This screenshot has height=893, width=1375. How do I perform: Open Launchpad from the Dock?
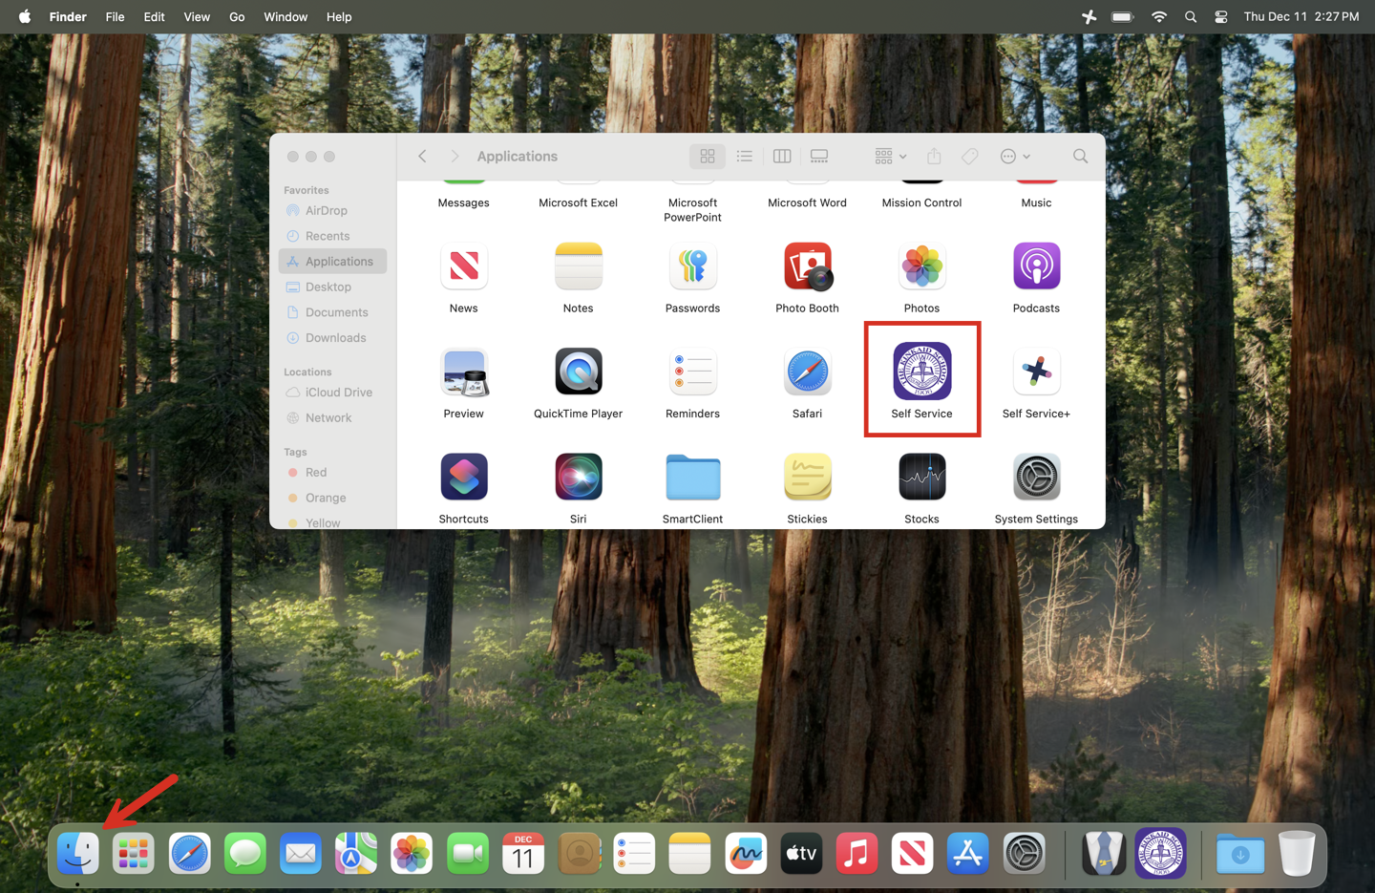pyautogui.click(x=134, y=853)
